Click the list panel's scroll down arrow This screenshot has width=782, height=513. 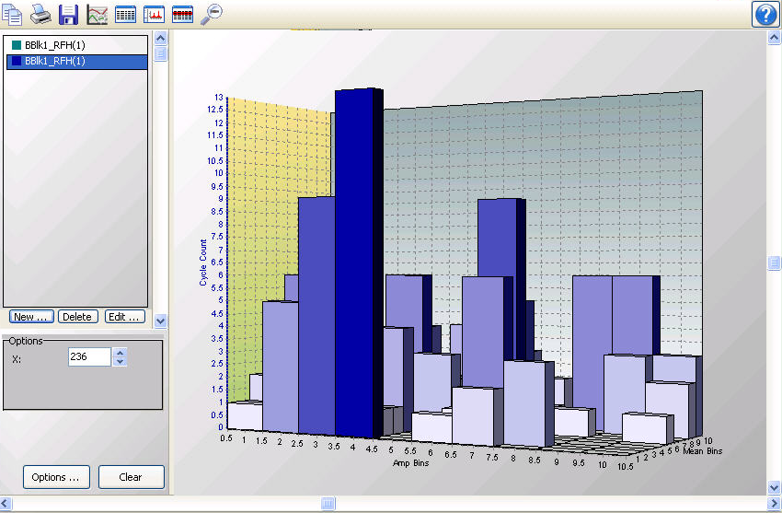[x=161, y=321]
